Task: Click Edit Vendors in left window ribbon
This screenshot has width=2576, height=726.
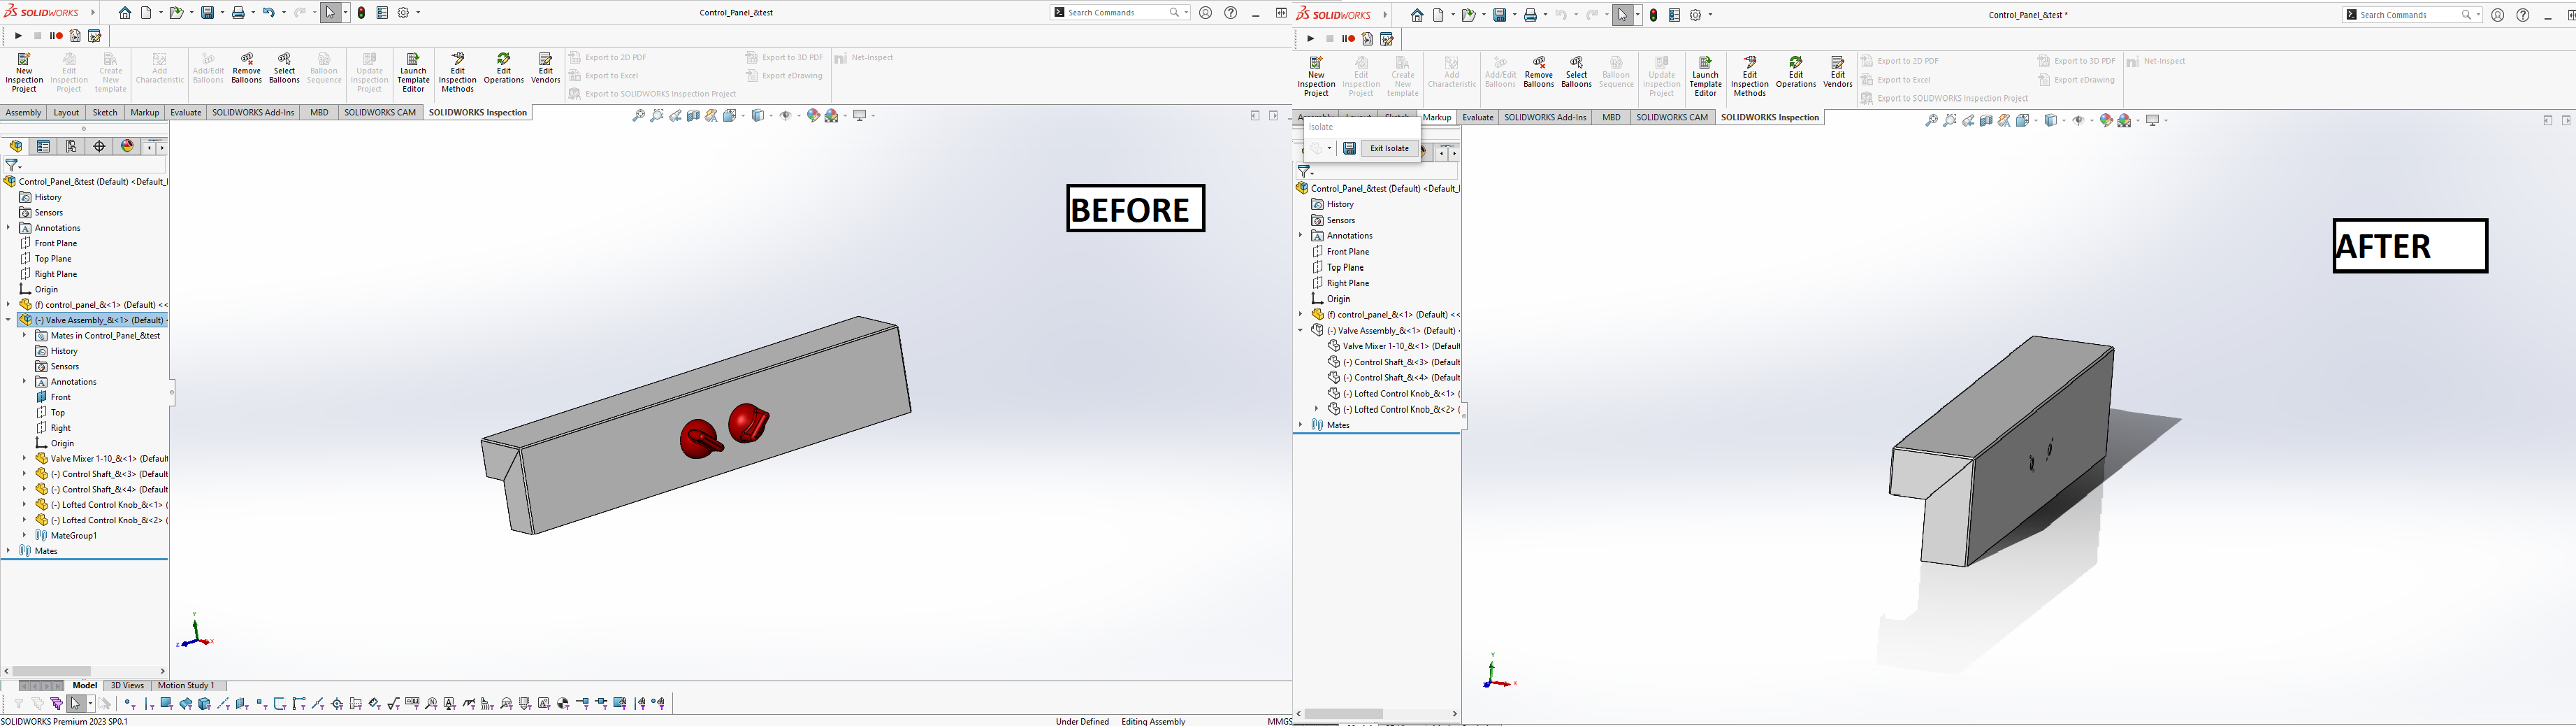Action: (x=545, y=69)
